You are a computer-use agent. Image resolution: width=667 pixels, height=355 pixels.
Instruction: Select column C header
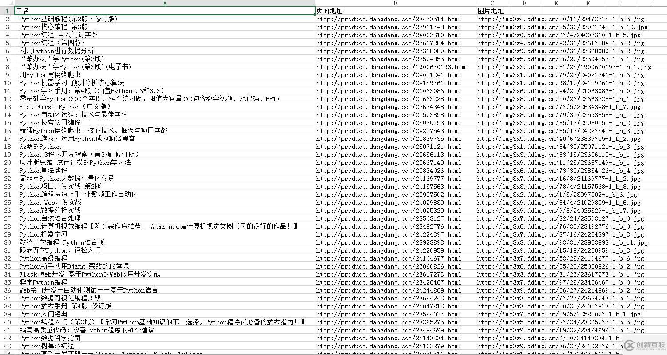tap(492, 3)
